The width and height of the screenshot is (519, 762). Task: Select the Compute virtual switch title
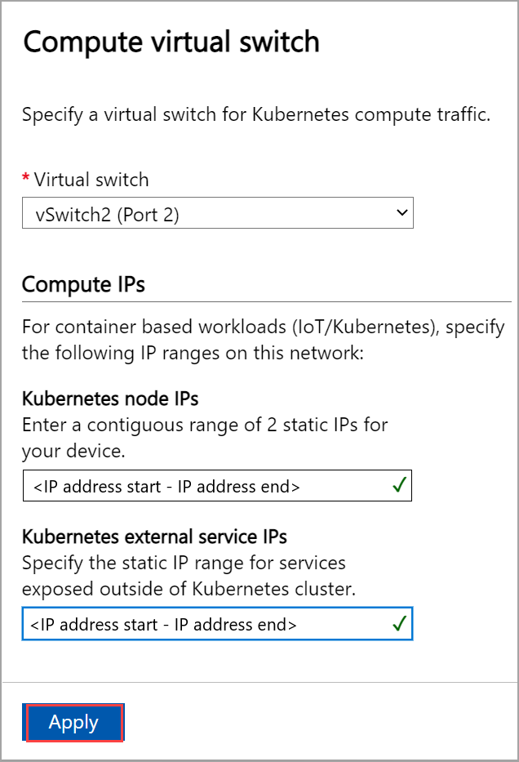click(172, 42)
